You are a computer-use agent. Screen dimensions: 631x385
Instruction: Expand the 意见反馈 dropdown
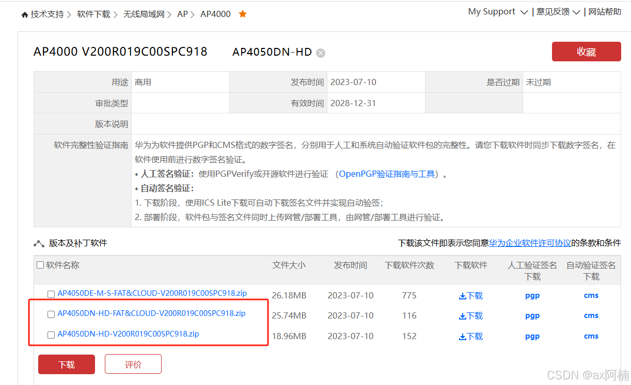pyautogui.click(x=558, y=11)
